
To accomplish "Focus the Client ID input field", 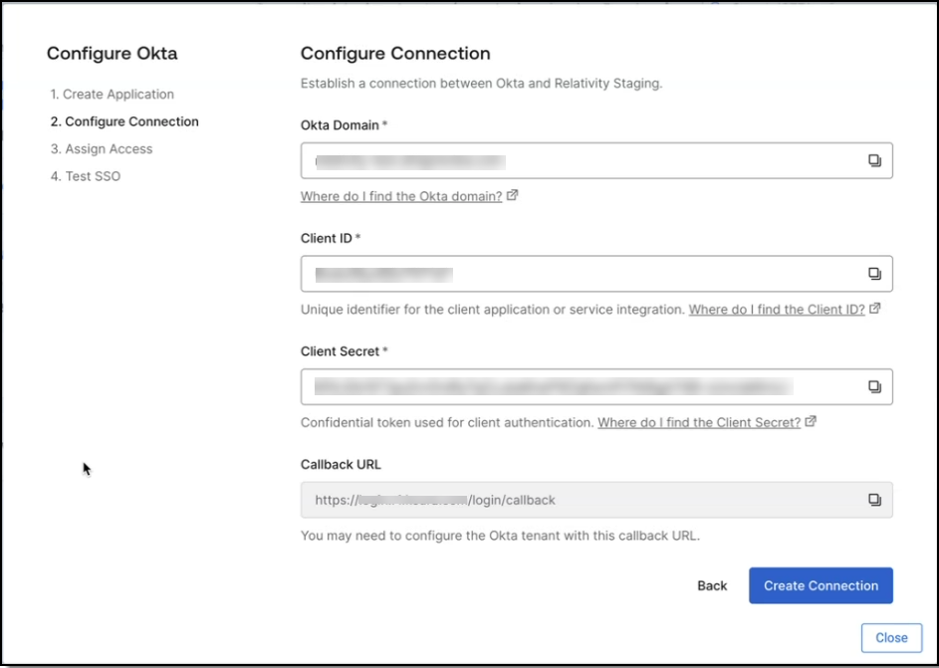I will (596, 274).
